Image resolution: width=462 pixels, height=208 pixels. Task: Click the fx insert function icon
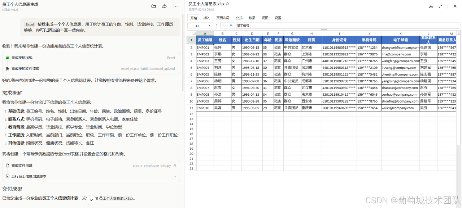(x=231, y=26)
